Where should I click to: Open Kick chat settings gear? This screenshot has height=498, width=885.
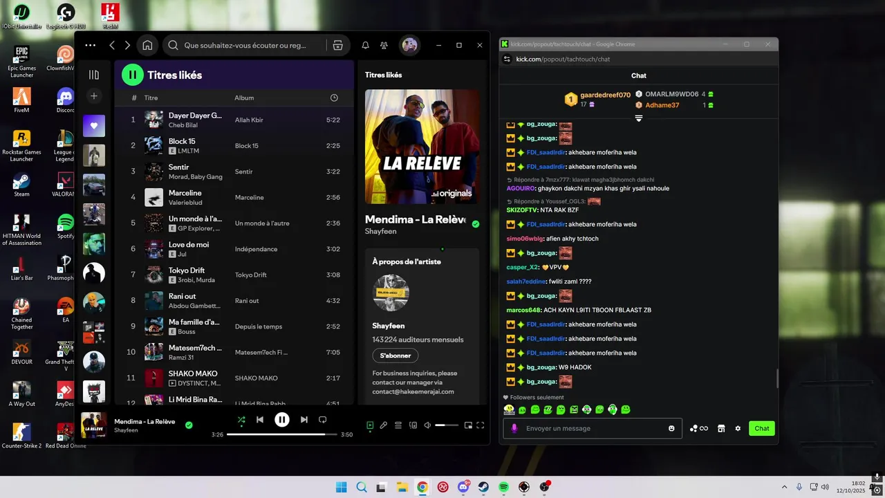point(738,428)
